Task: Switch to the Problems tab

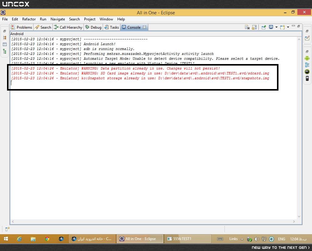Action: pos(22,27)
